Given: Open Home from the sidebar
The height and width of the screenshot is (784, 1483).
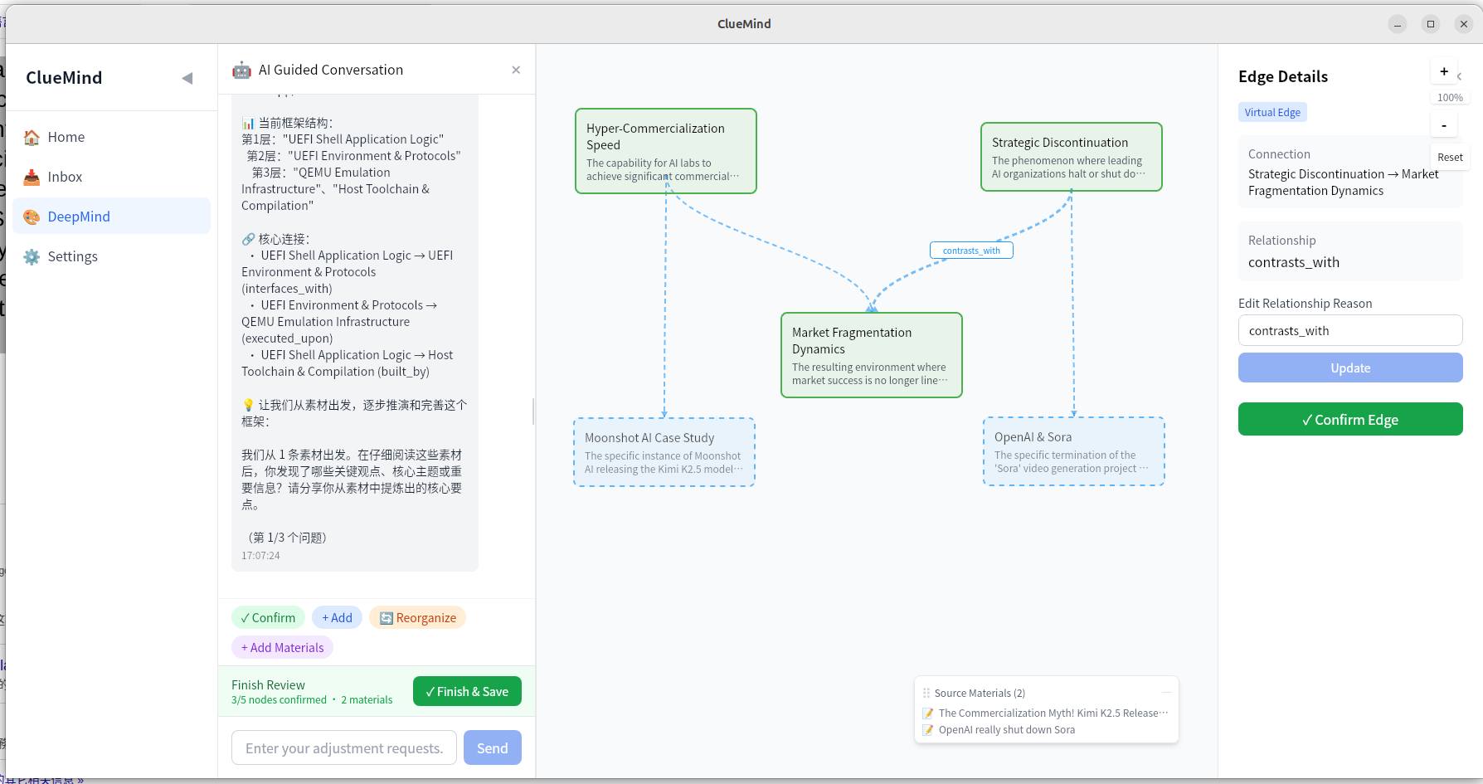Looking at the screenshot, I should pyautogui.click(x=66, y=137).
